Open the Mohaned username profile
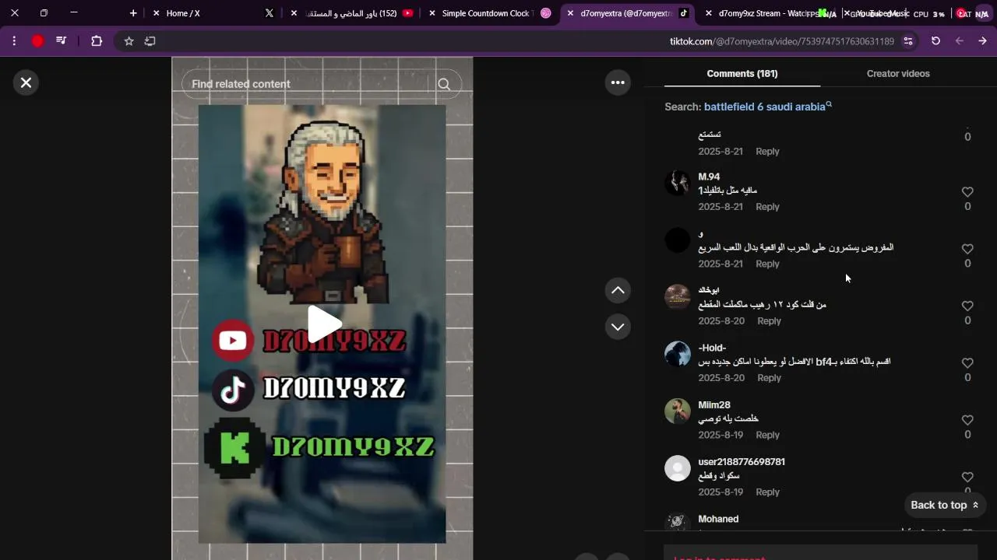Screen dimensions: 997x560 coord(718,519)
